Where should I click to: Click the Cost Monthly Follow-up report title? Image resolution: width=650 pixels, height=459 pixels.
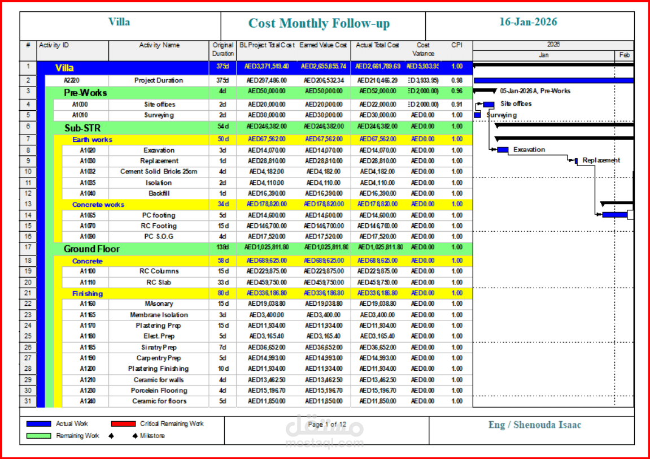[x=320, y=24]
